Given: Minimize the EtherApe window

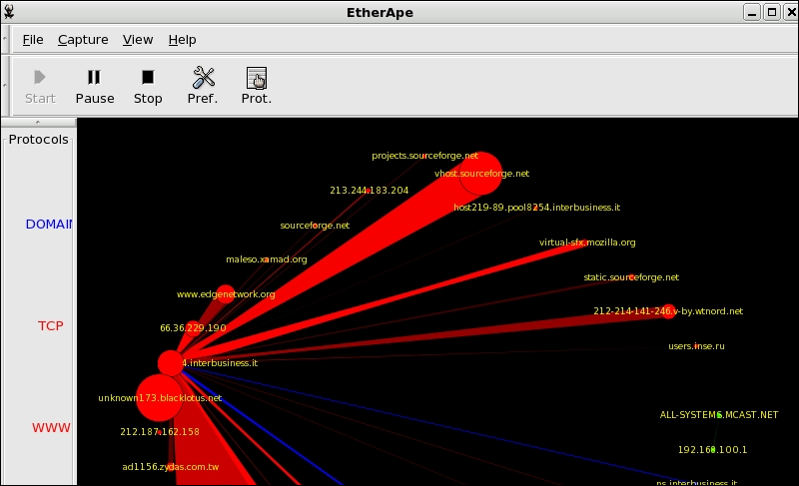Looking at the screenshot, I should (752, 12).
